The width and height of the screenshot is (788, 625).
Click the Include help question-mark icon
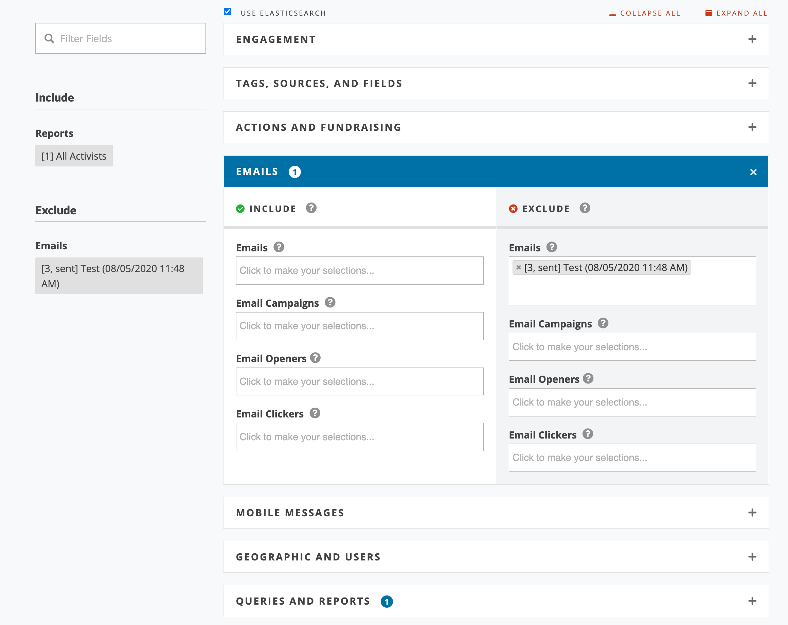pyautogui.click(x=311, y=208)
